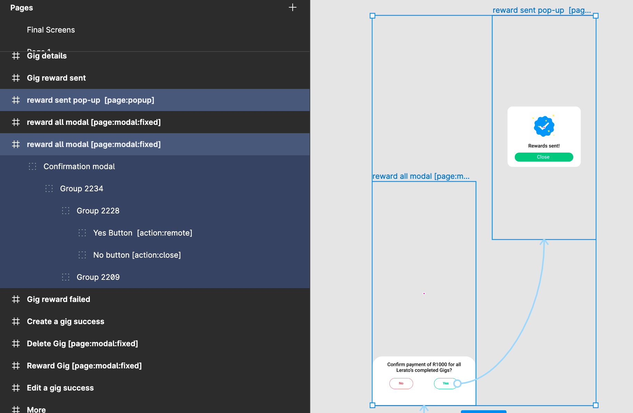Click group icon beside Group 2209

[66, 277]
